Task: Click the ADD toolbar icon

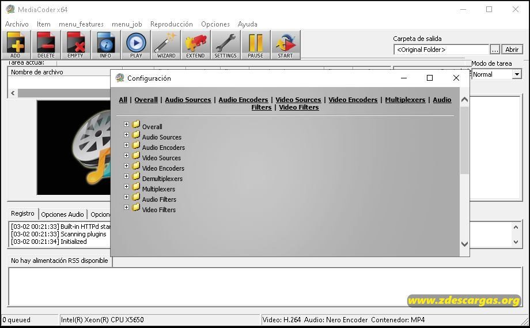Action: coord(16,44)
